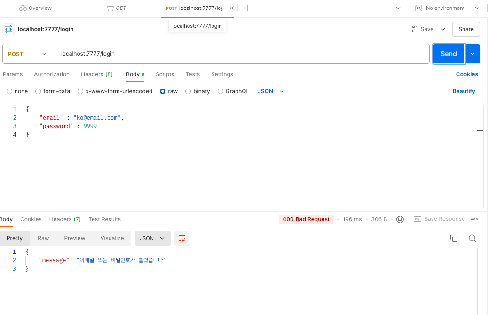The width and height of the screenshot is (488, 315).
Task: Open the response JSON format dropdown
Action: click(x=152, y=238)
